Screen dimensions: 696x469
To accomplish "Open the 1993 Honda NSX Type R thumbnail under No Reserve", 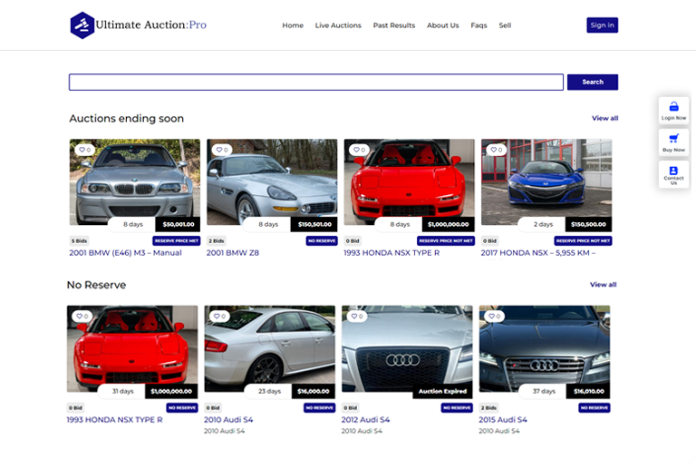I will (x=132, y=348).
